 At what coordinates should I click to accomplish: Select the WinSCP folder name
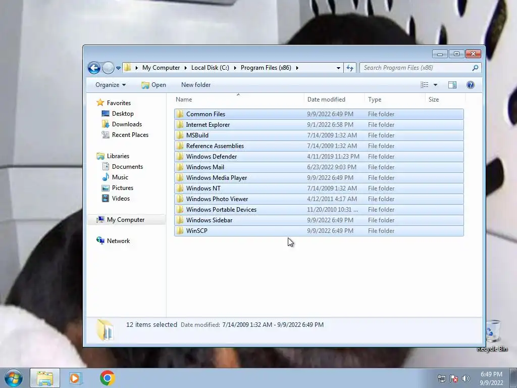[x=196, y=230]
